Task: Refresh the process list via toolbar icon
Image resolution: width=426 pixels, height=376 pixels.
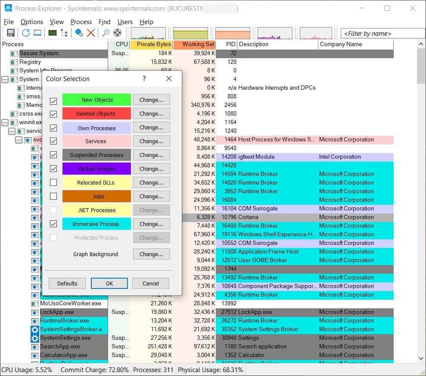Action: 26,33
